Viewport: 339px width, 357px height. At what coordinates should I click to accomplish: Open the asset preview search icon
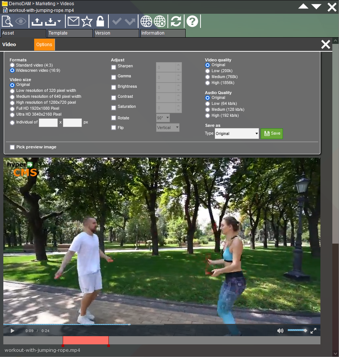coord(7,21)
